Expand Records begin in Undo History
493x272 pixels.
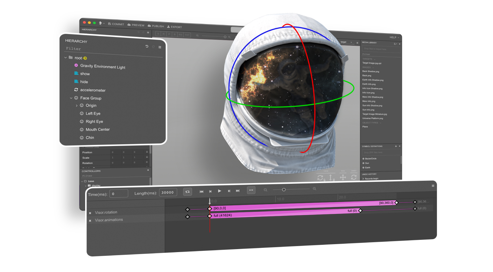[x=364, y=178]
